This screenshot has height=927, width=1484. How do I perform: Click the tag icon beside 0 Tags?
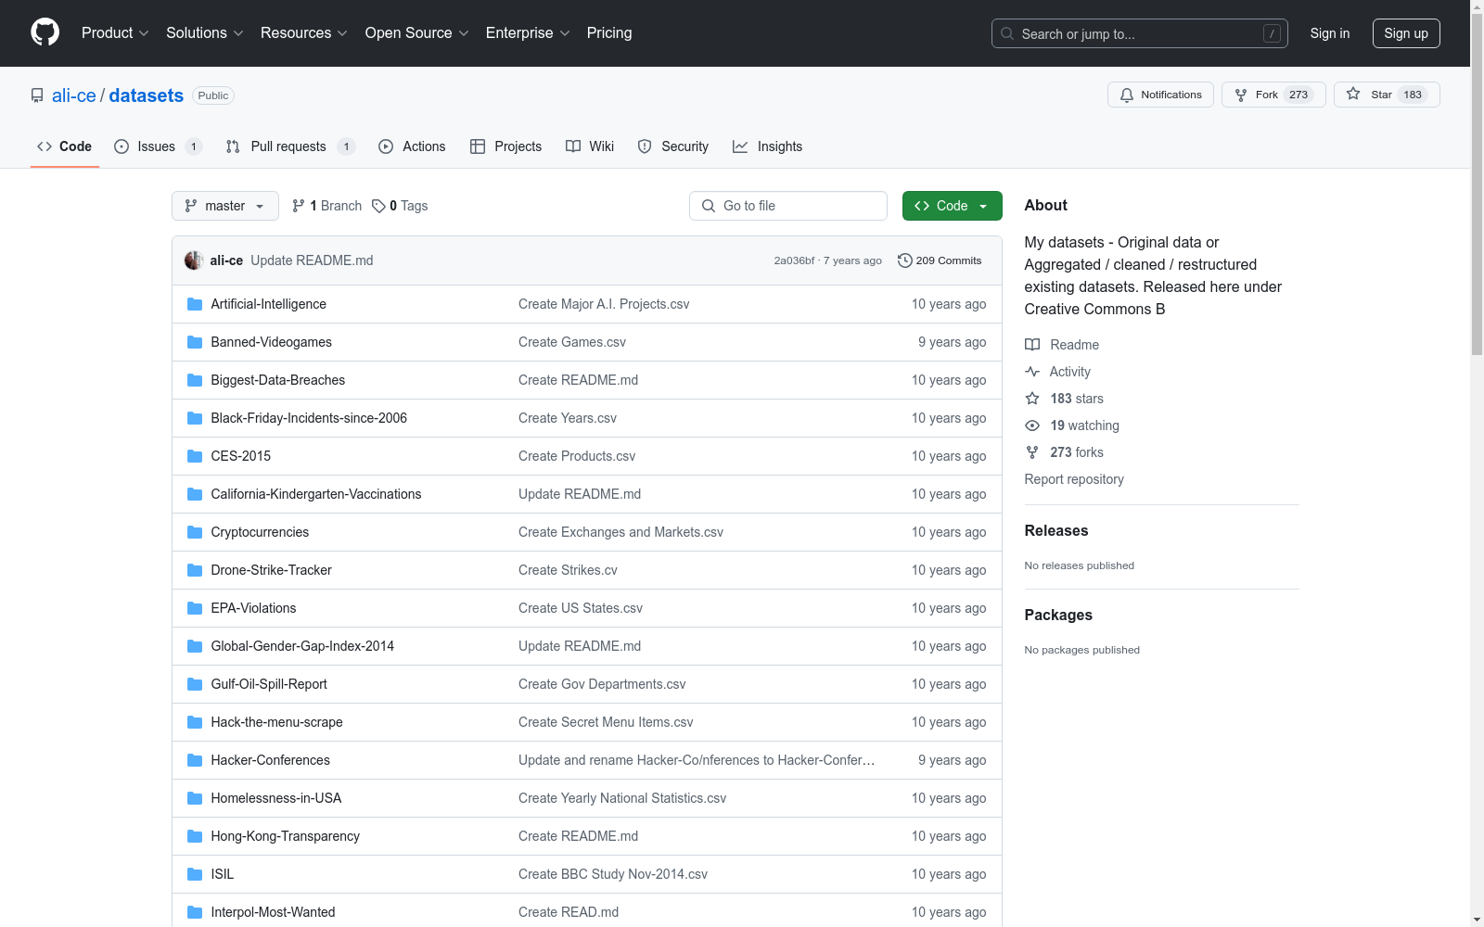[378, 206]
